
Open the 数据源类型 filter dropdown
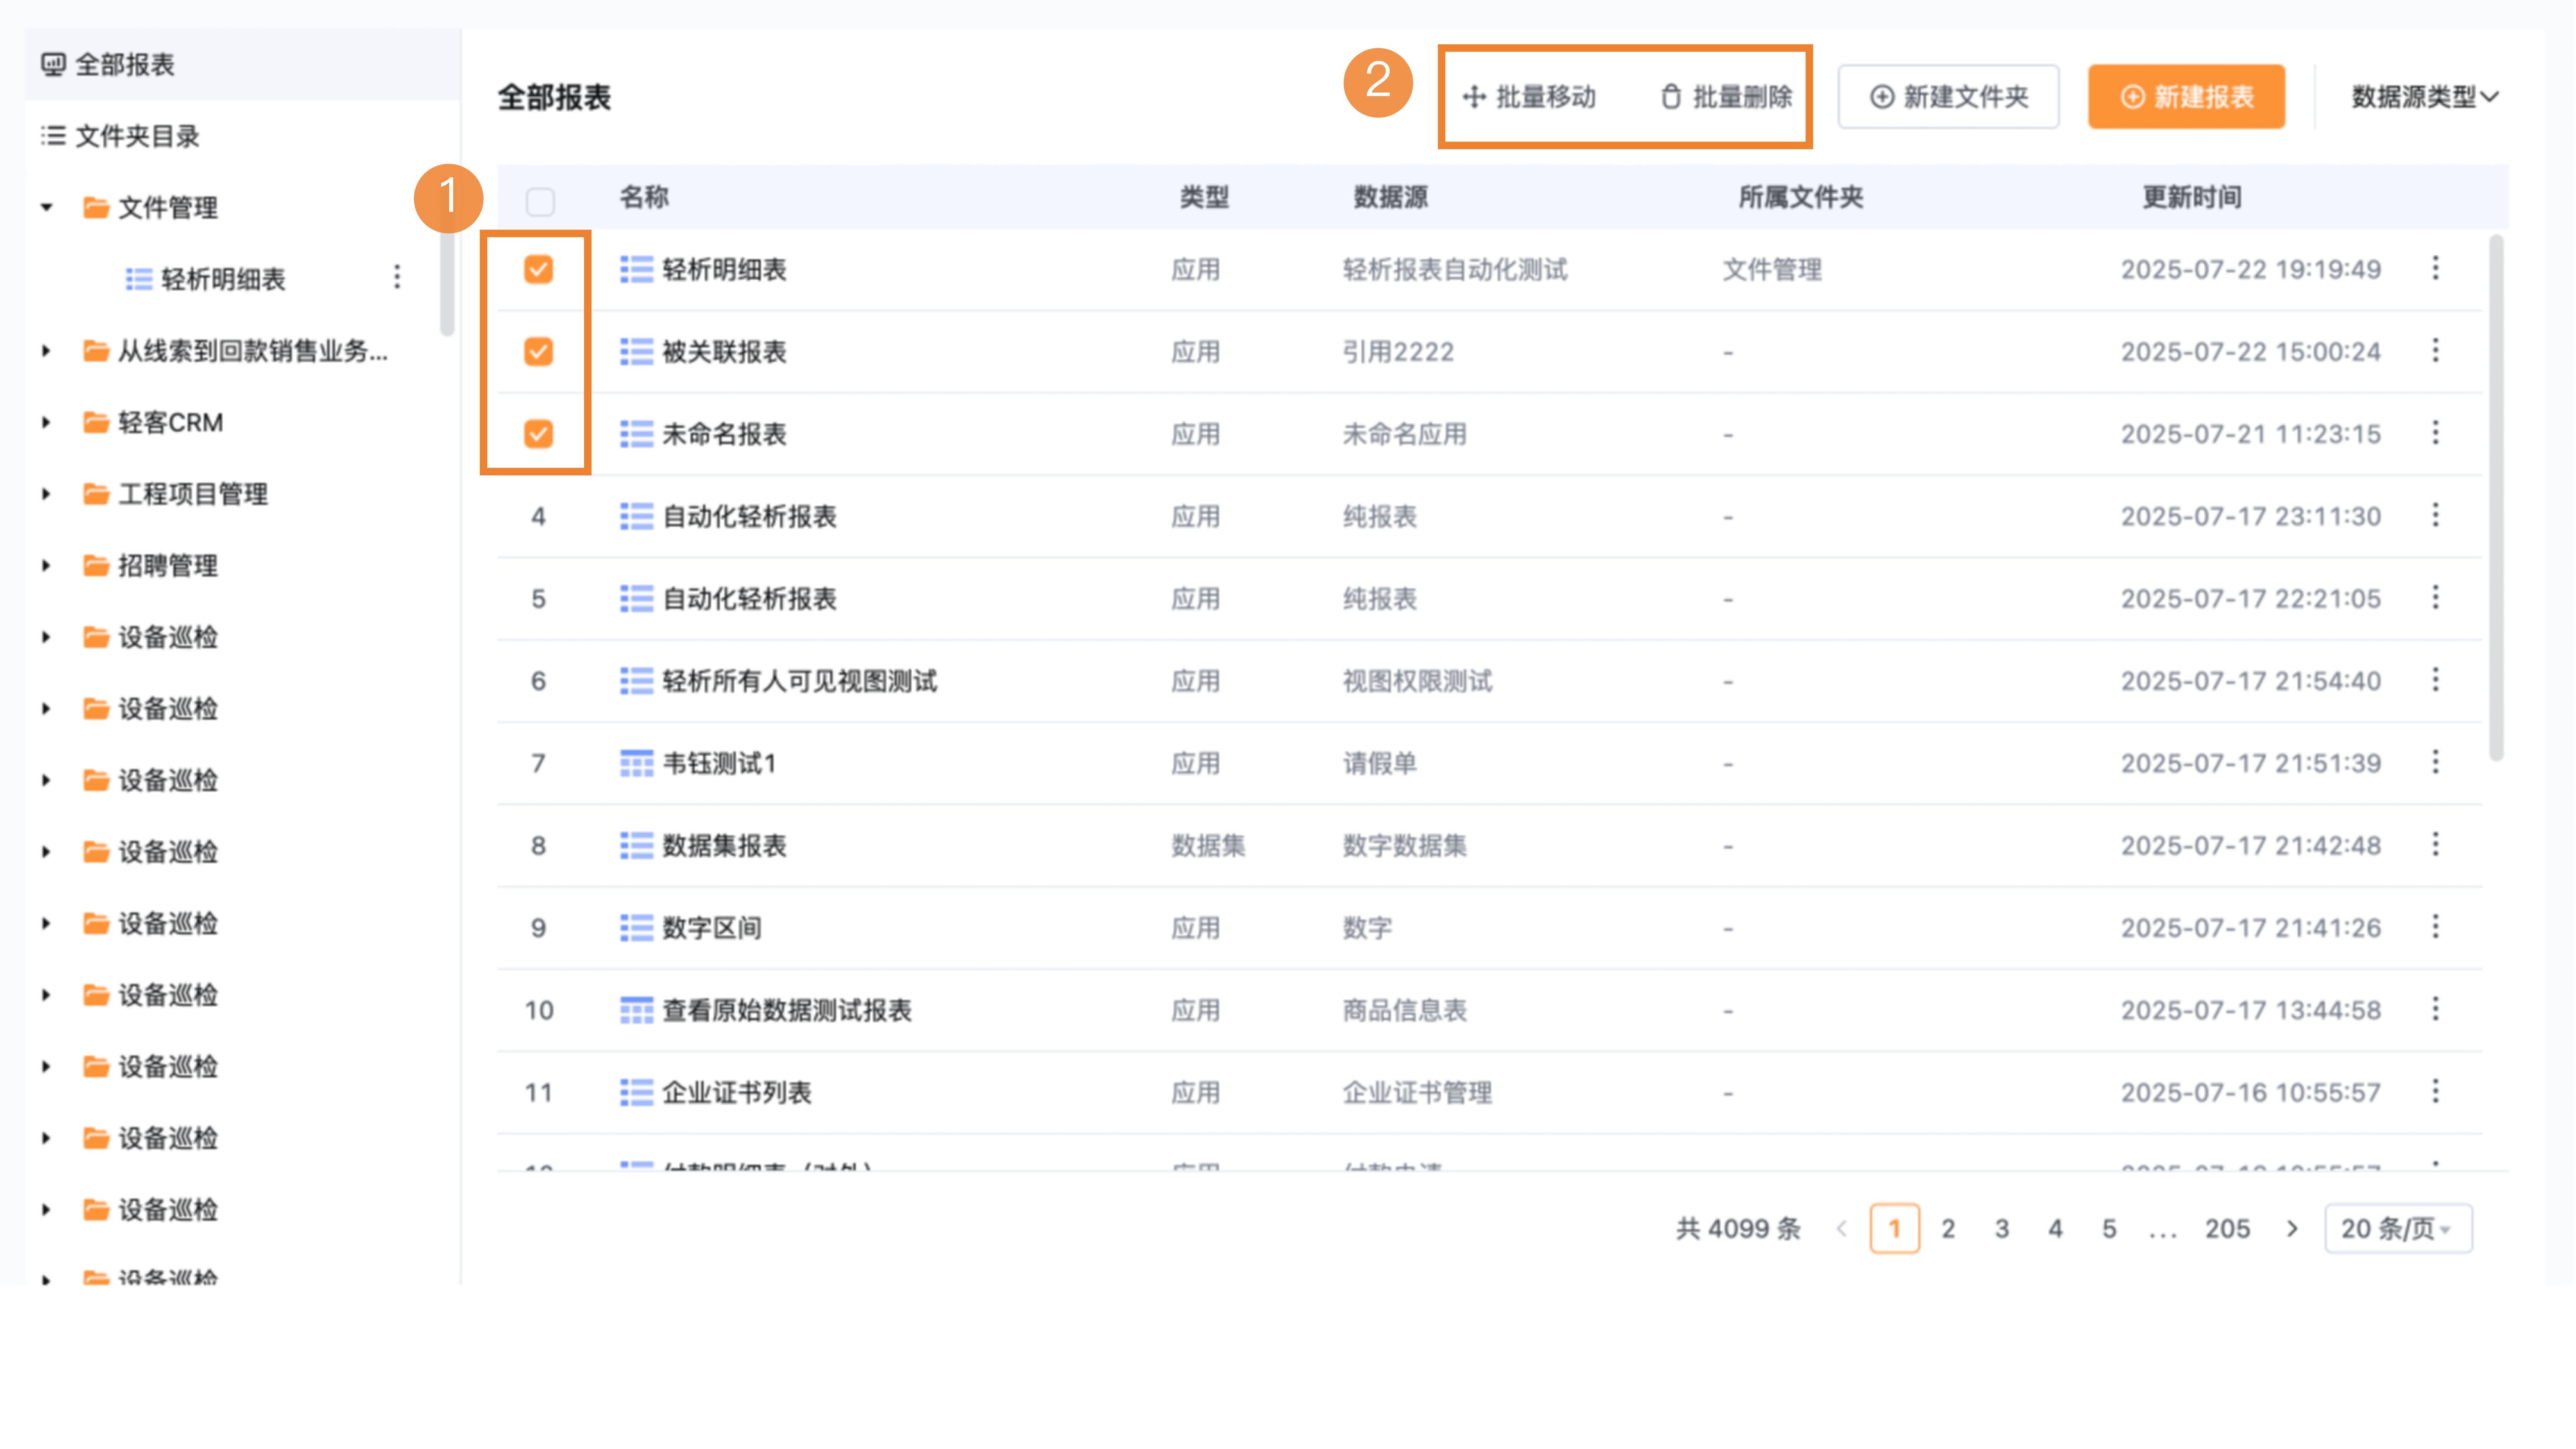click(x=2425, y=97)
